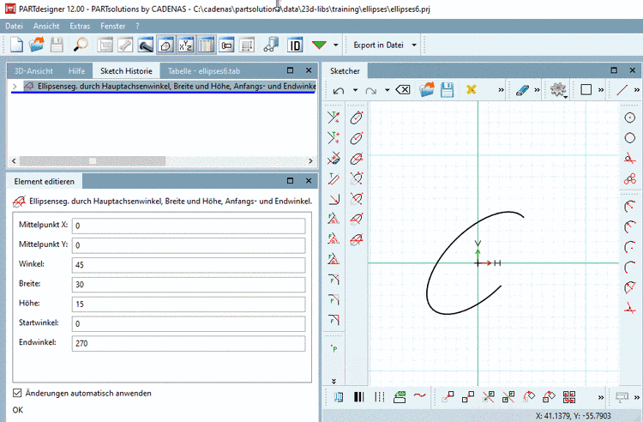Image resolution: width=643 pixels, height=422 pixels.
Task: Click the undo arrow in Sketcher toolbar
Action: (339, 89)
